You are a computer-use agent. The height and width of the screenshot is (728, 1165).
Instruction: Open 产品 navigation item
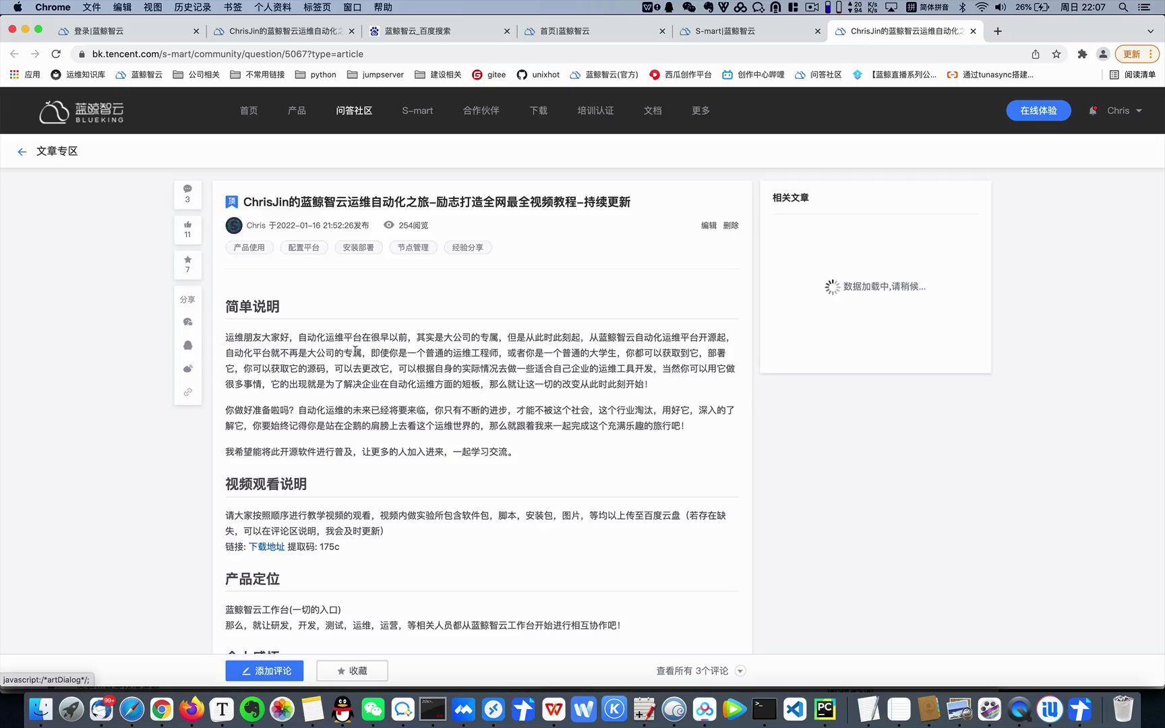pos(297,111)
